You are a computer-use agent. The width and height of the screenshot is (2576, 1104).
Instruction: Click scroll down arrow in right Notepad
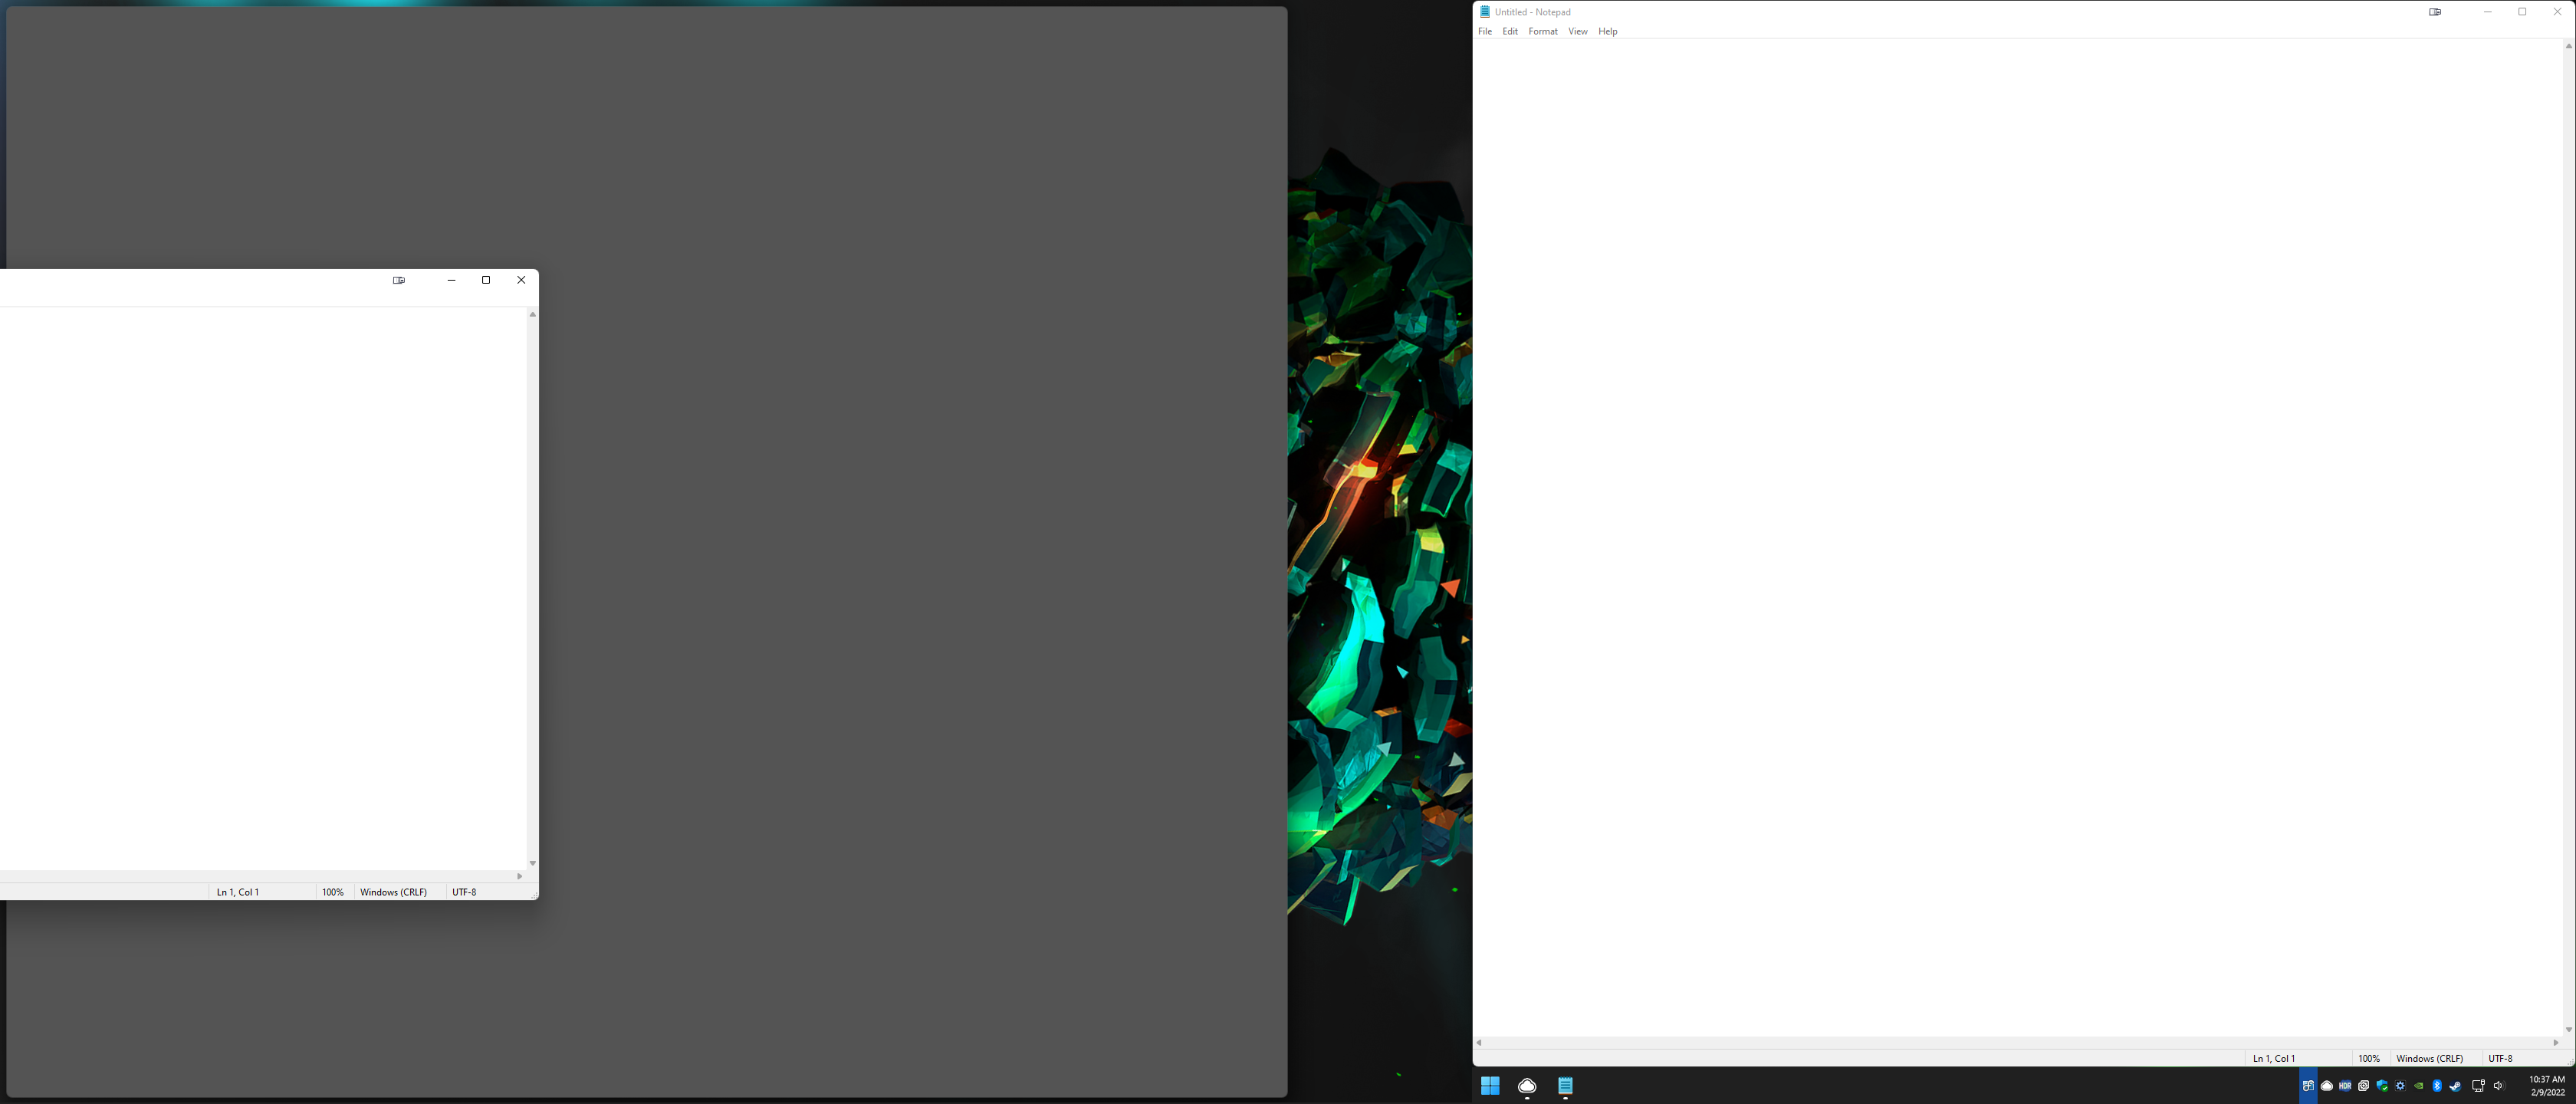pyautogui.click(x=2568, y=1030)
